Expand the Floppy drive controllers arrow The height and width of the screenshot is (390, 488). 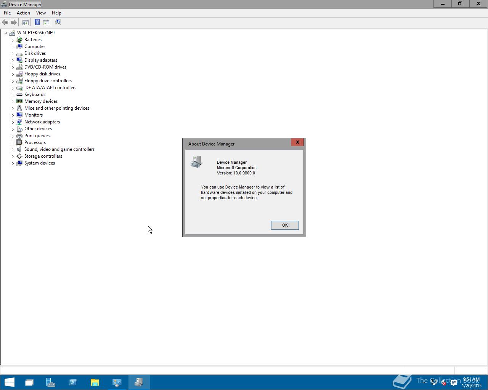13,81
